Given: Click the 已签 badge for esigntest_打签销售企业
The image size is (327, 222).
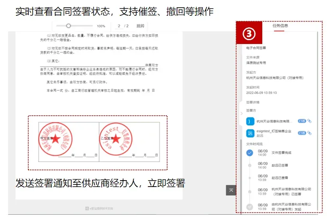Looking at the screenshot, I should pyautogui.click(x=302, y=133).
